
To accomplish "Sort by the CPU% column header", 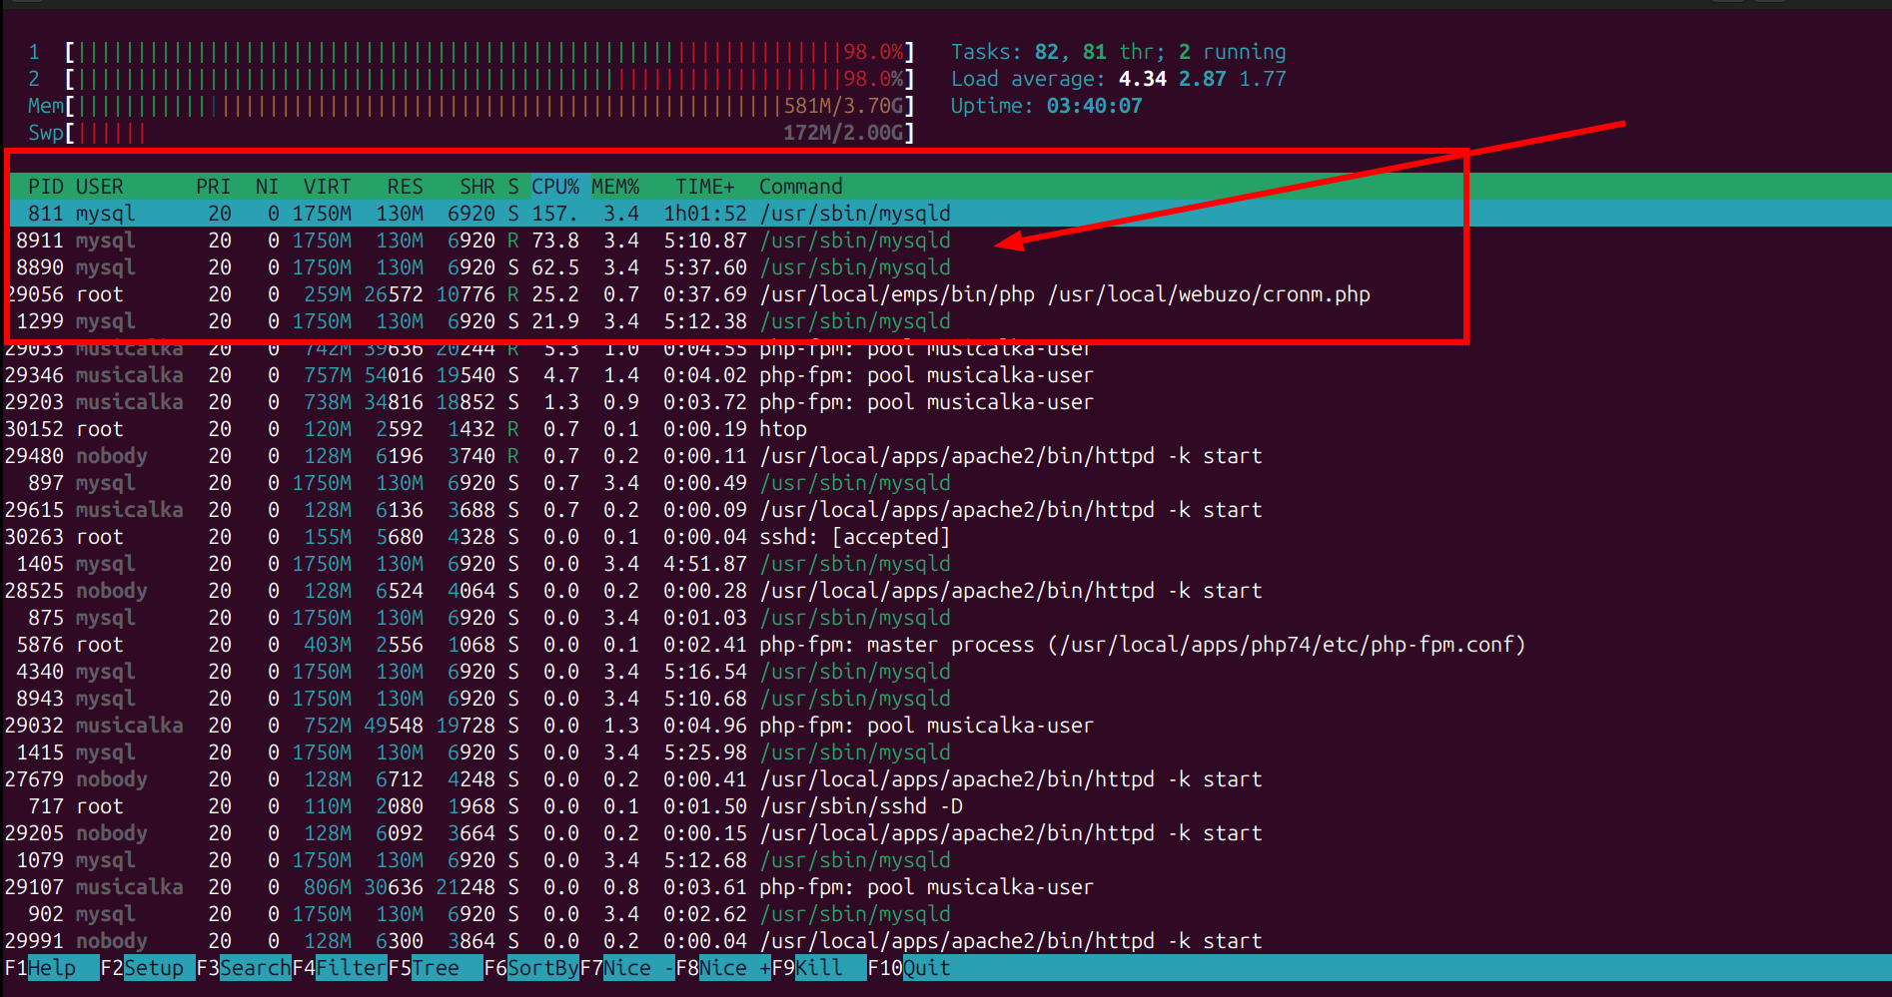I will pyautogui.click(x=554, y=187).
